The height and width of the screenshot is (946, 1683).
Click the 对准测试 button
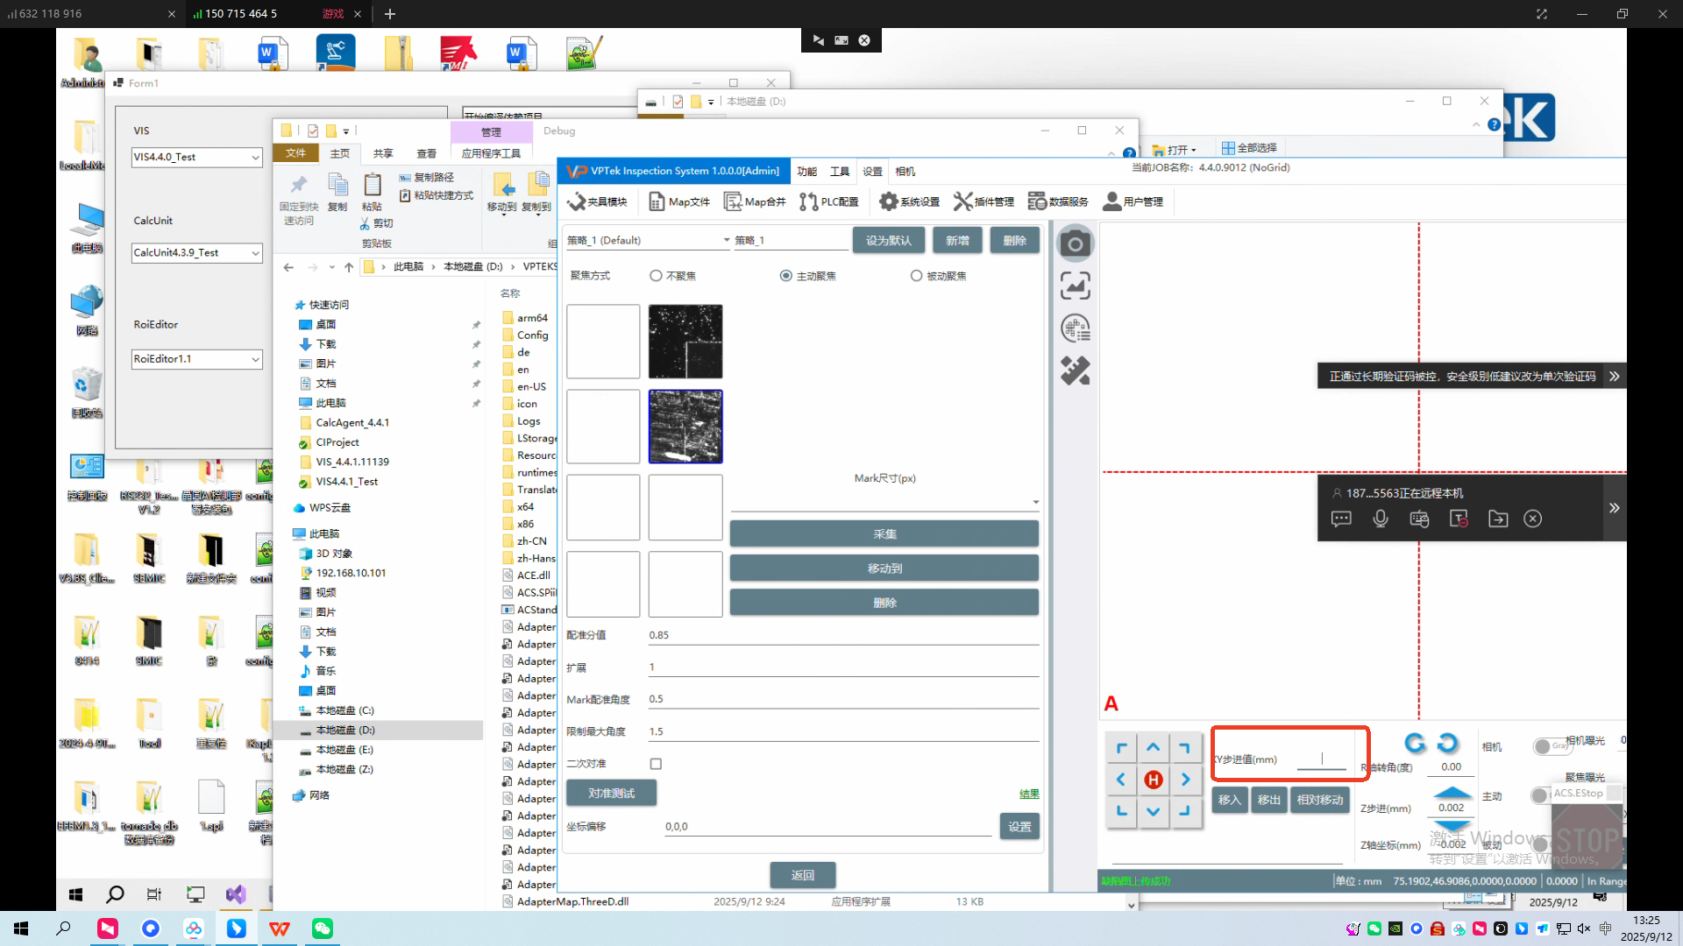[611, 793]
